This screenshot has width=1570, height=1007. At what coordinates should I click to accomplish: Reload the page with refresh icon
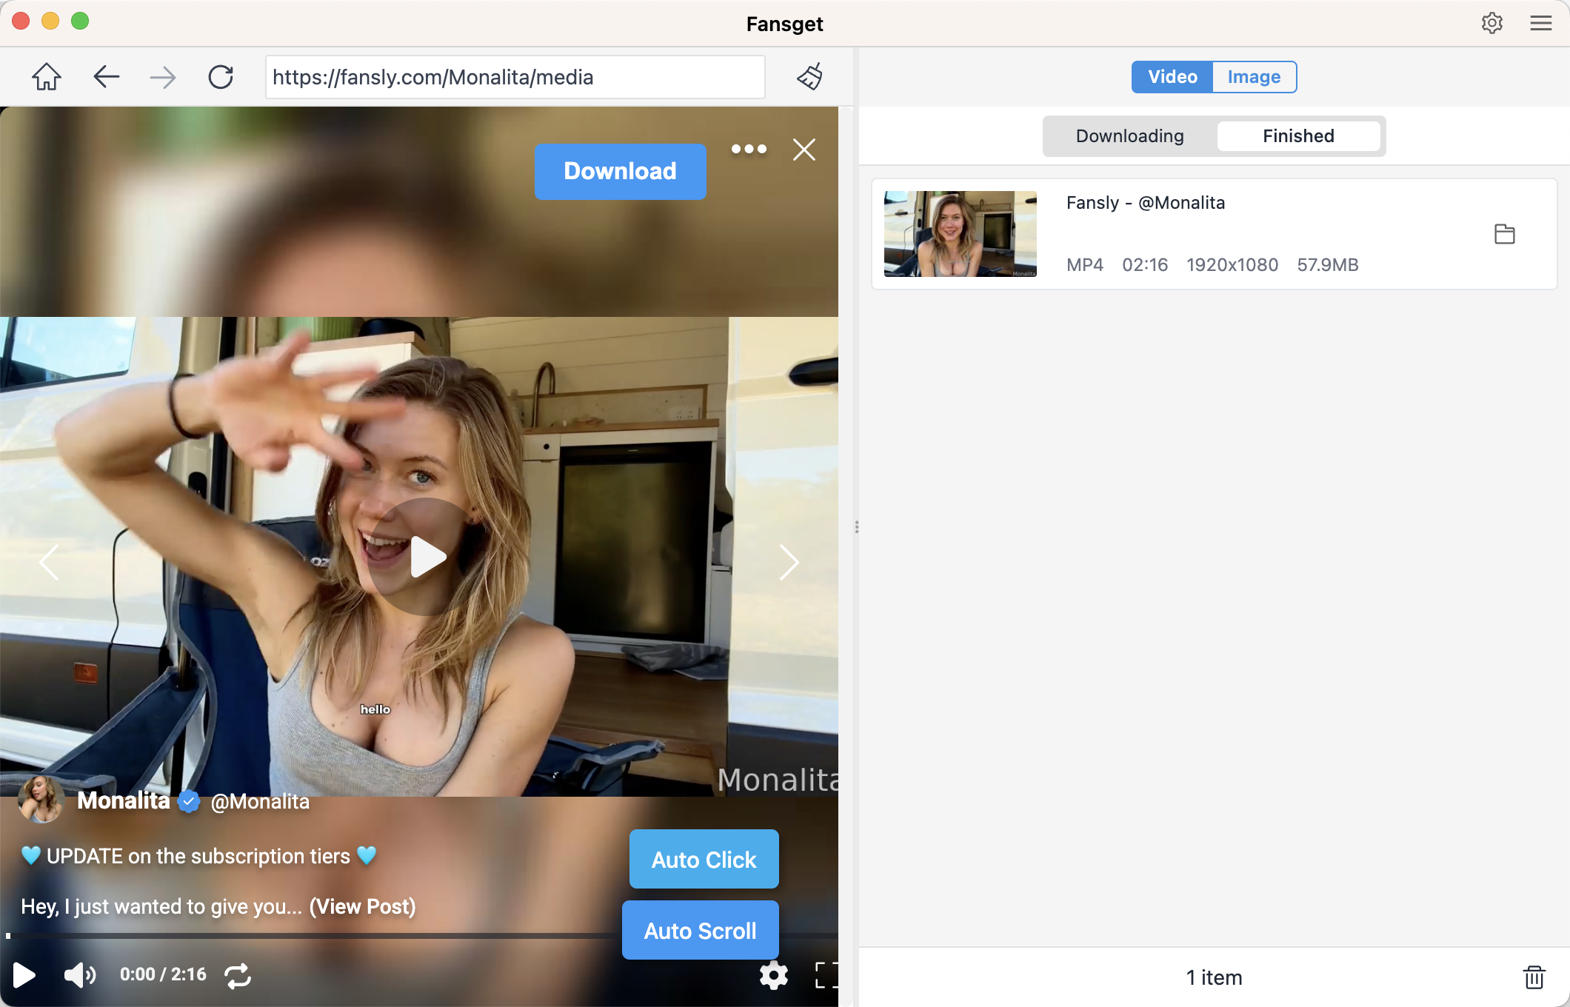point(221,77)
